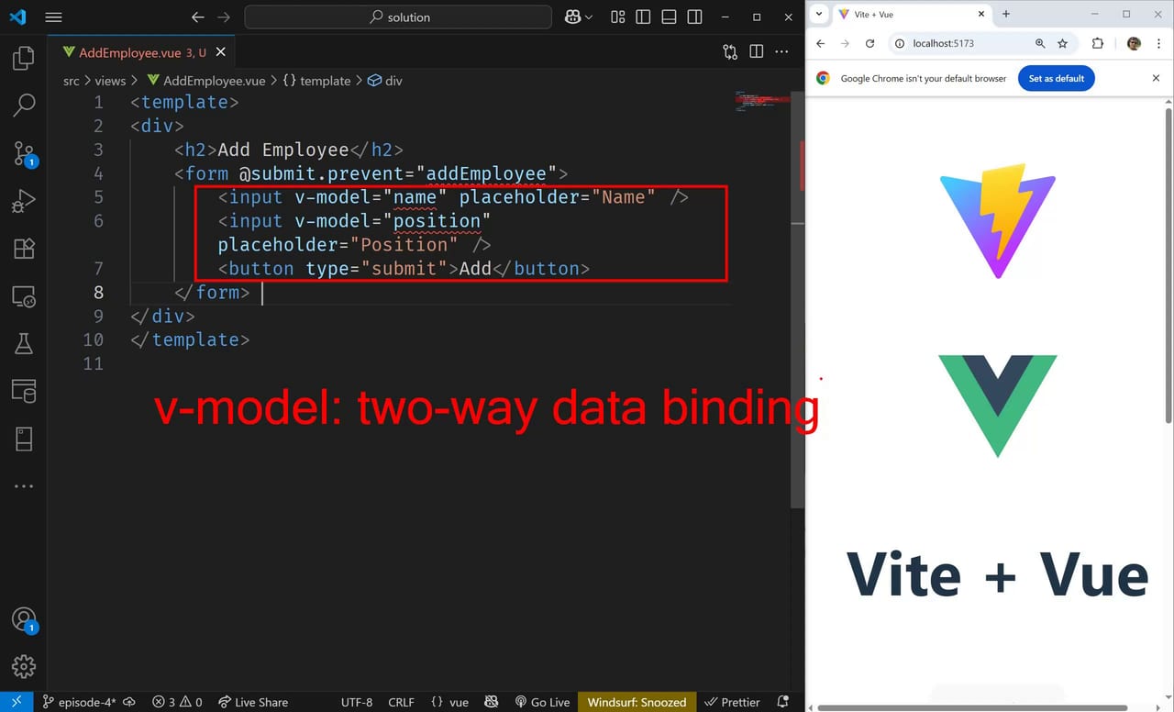Open the Manage gear menu
Screen dimensions: 1174x712
pos(24,666)
